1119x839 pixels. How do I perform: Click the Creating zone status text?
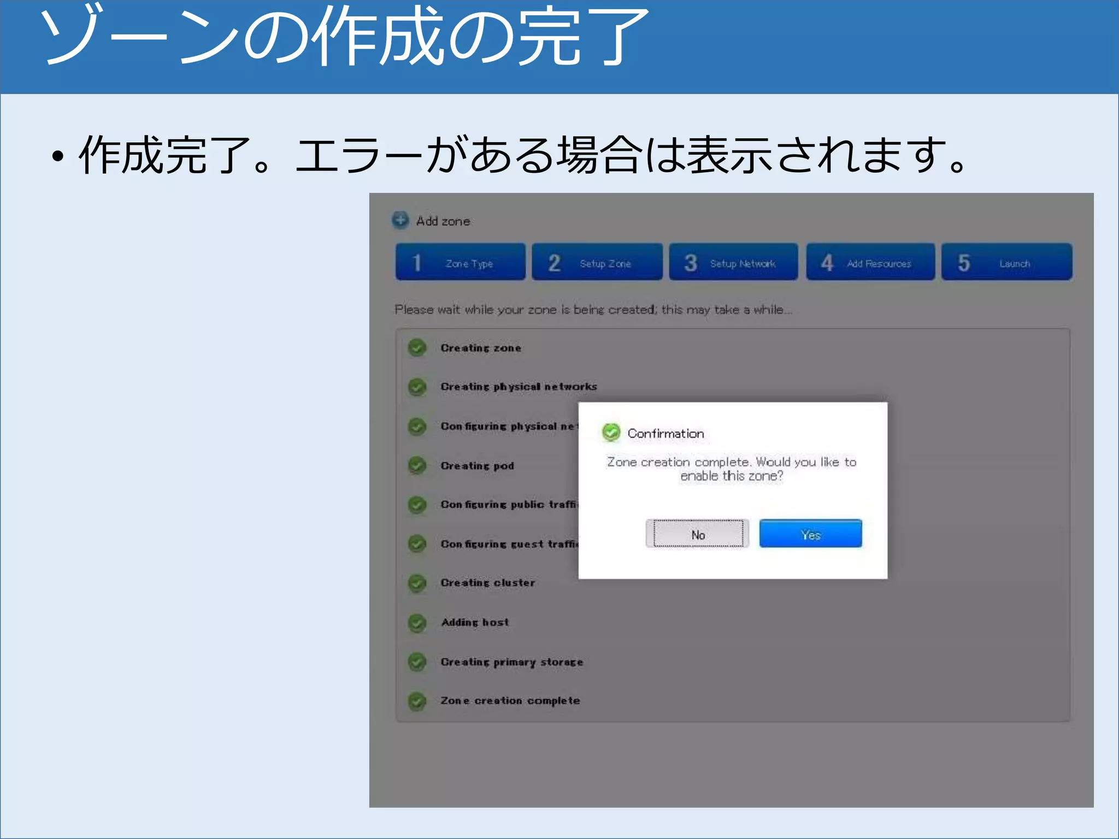(x=481, y=348)
